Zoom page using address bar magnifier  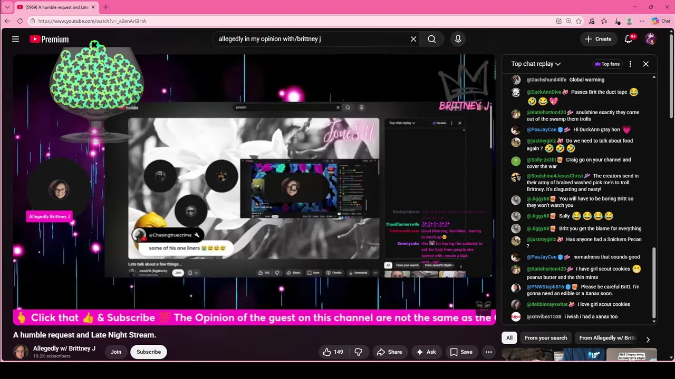[568, 21]
